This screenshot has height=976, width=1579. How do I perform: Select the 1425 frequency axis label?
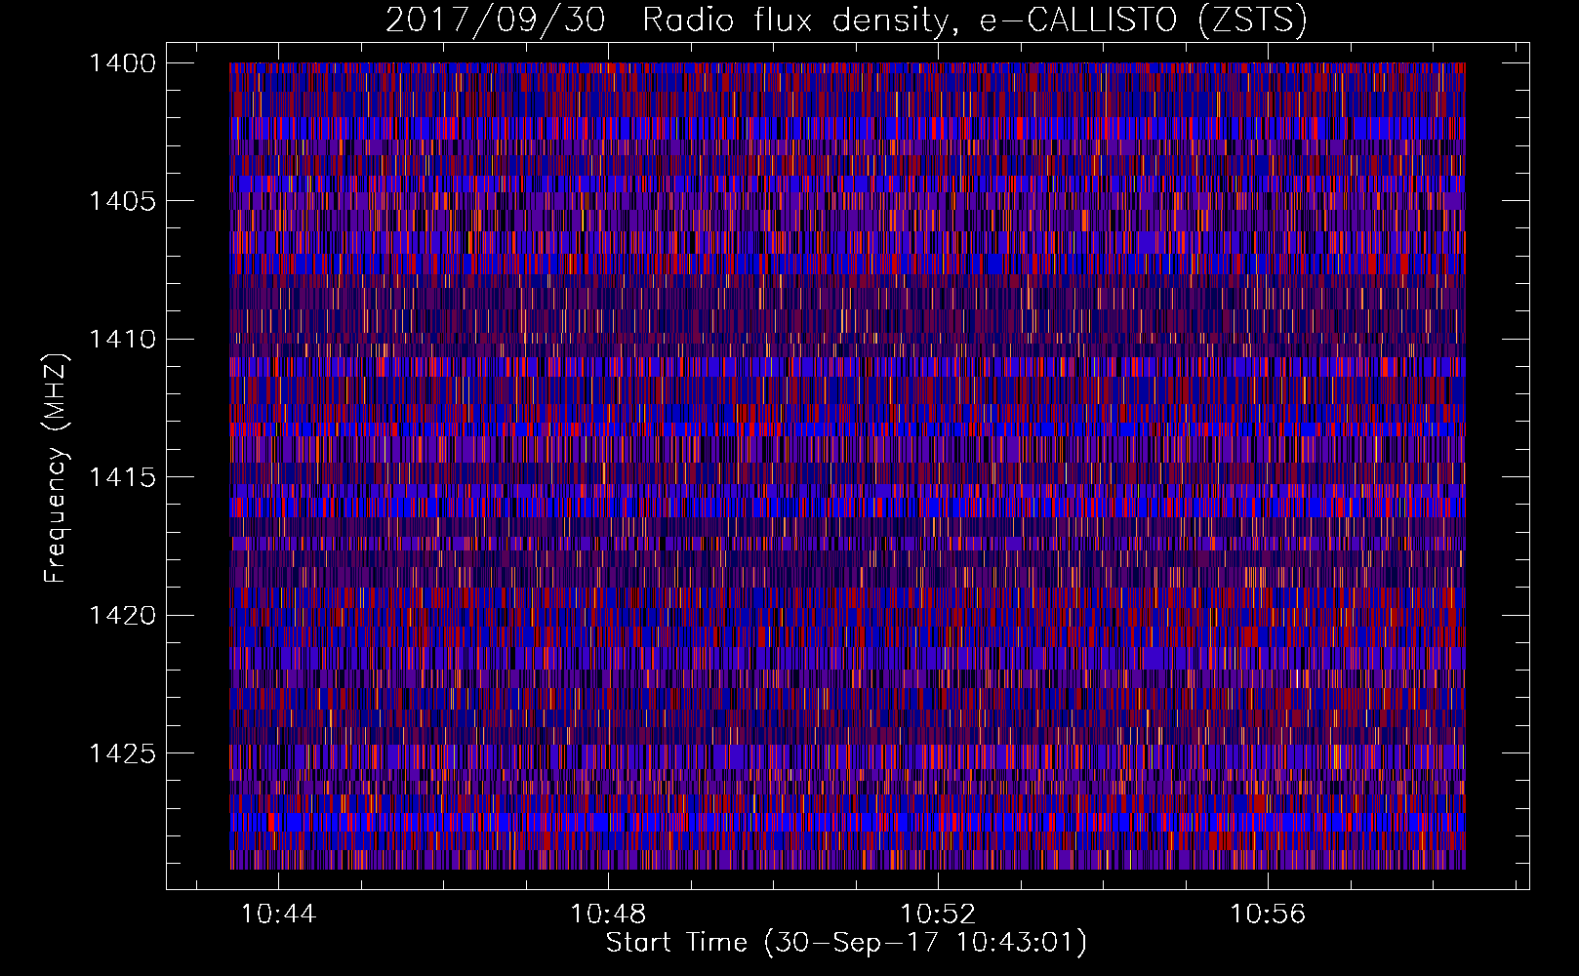click(122, 753)
